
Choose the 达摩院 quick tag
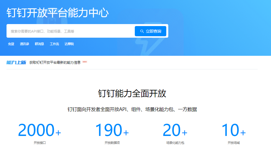69,44
